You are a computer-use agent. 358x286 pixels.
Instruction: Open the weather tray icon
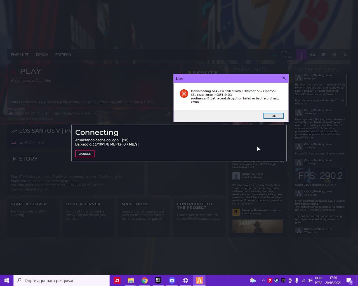pyautogui.click(x=253, y=280)
